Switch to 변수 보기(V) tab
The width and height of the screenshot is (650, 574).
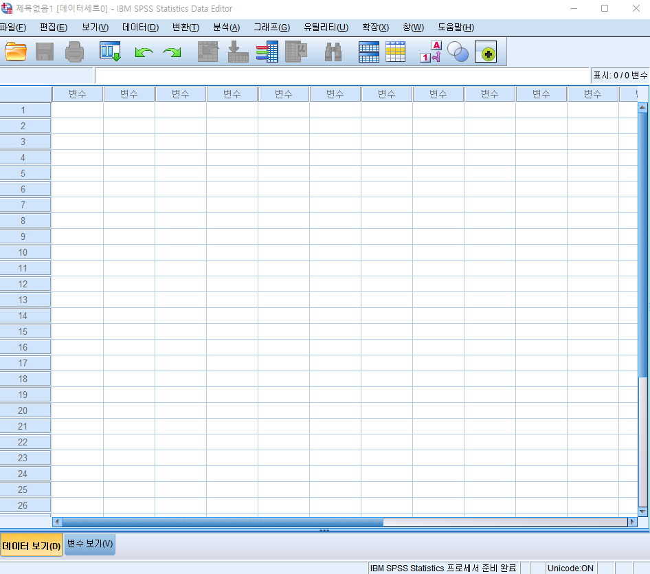[x=90, y=544]
